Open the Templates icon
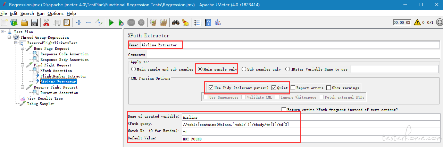This screenshot has width=443, height=147. [x=14, y=22]
